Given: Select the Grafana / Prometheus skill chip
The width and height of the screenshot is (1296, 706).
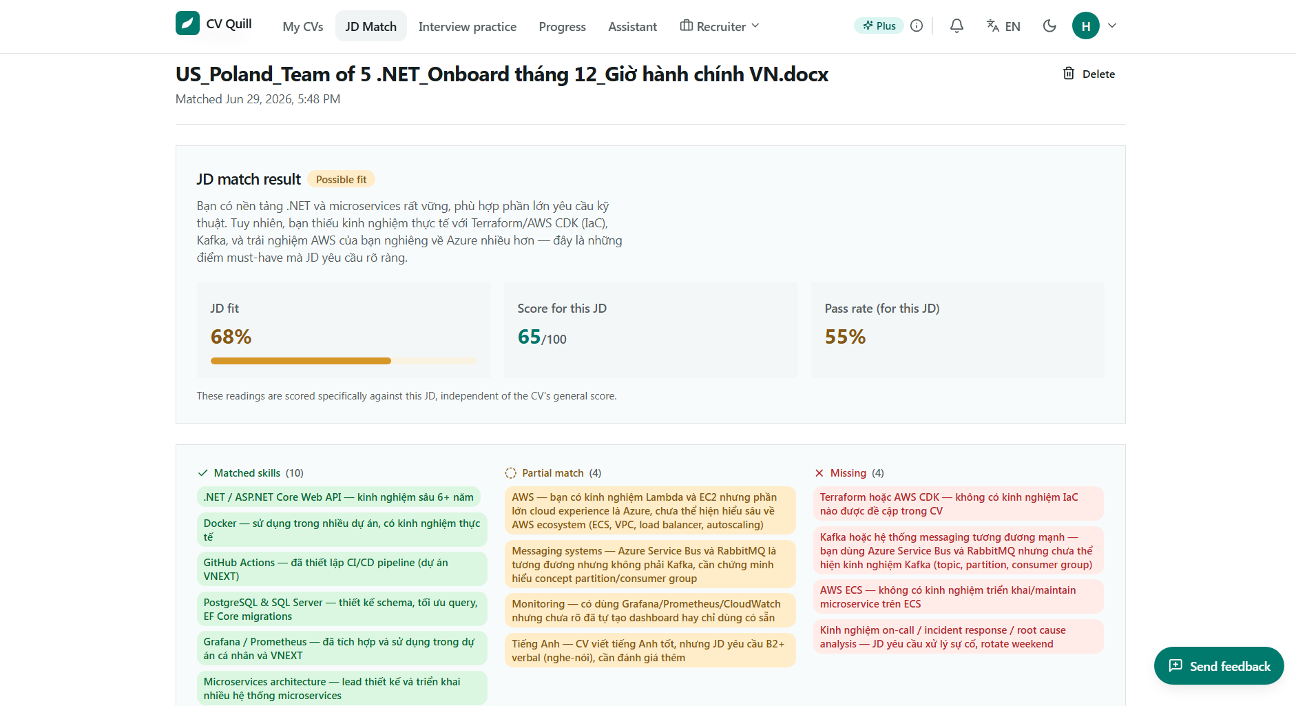Looking at the screenshot, I should 342,648.
